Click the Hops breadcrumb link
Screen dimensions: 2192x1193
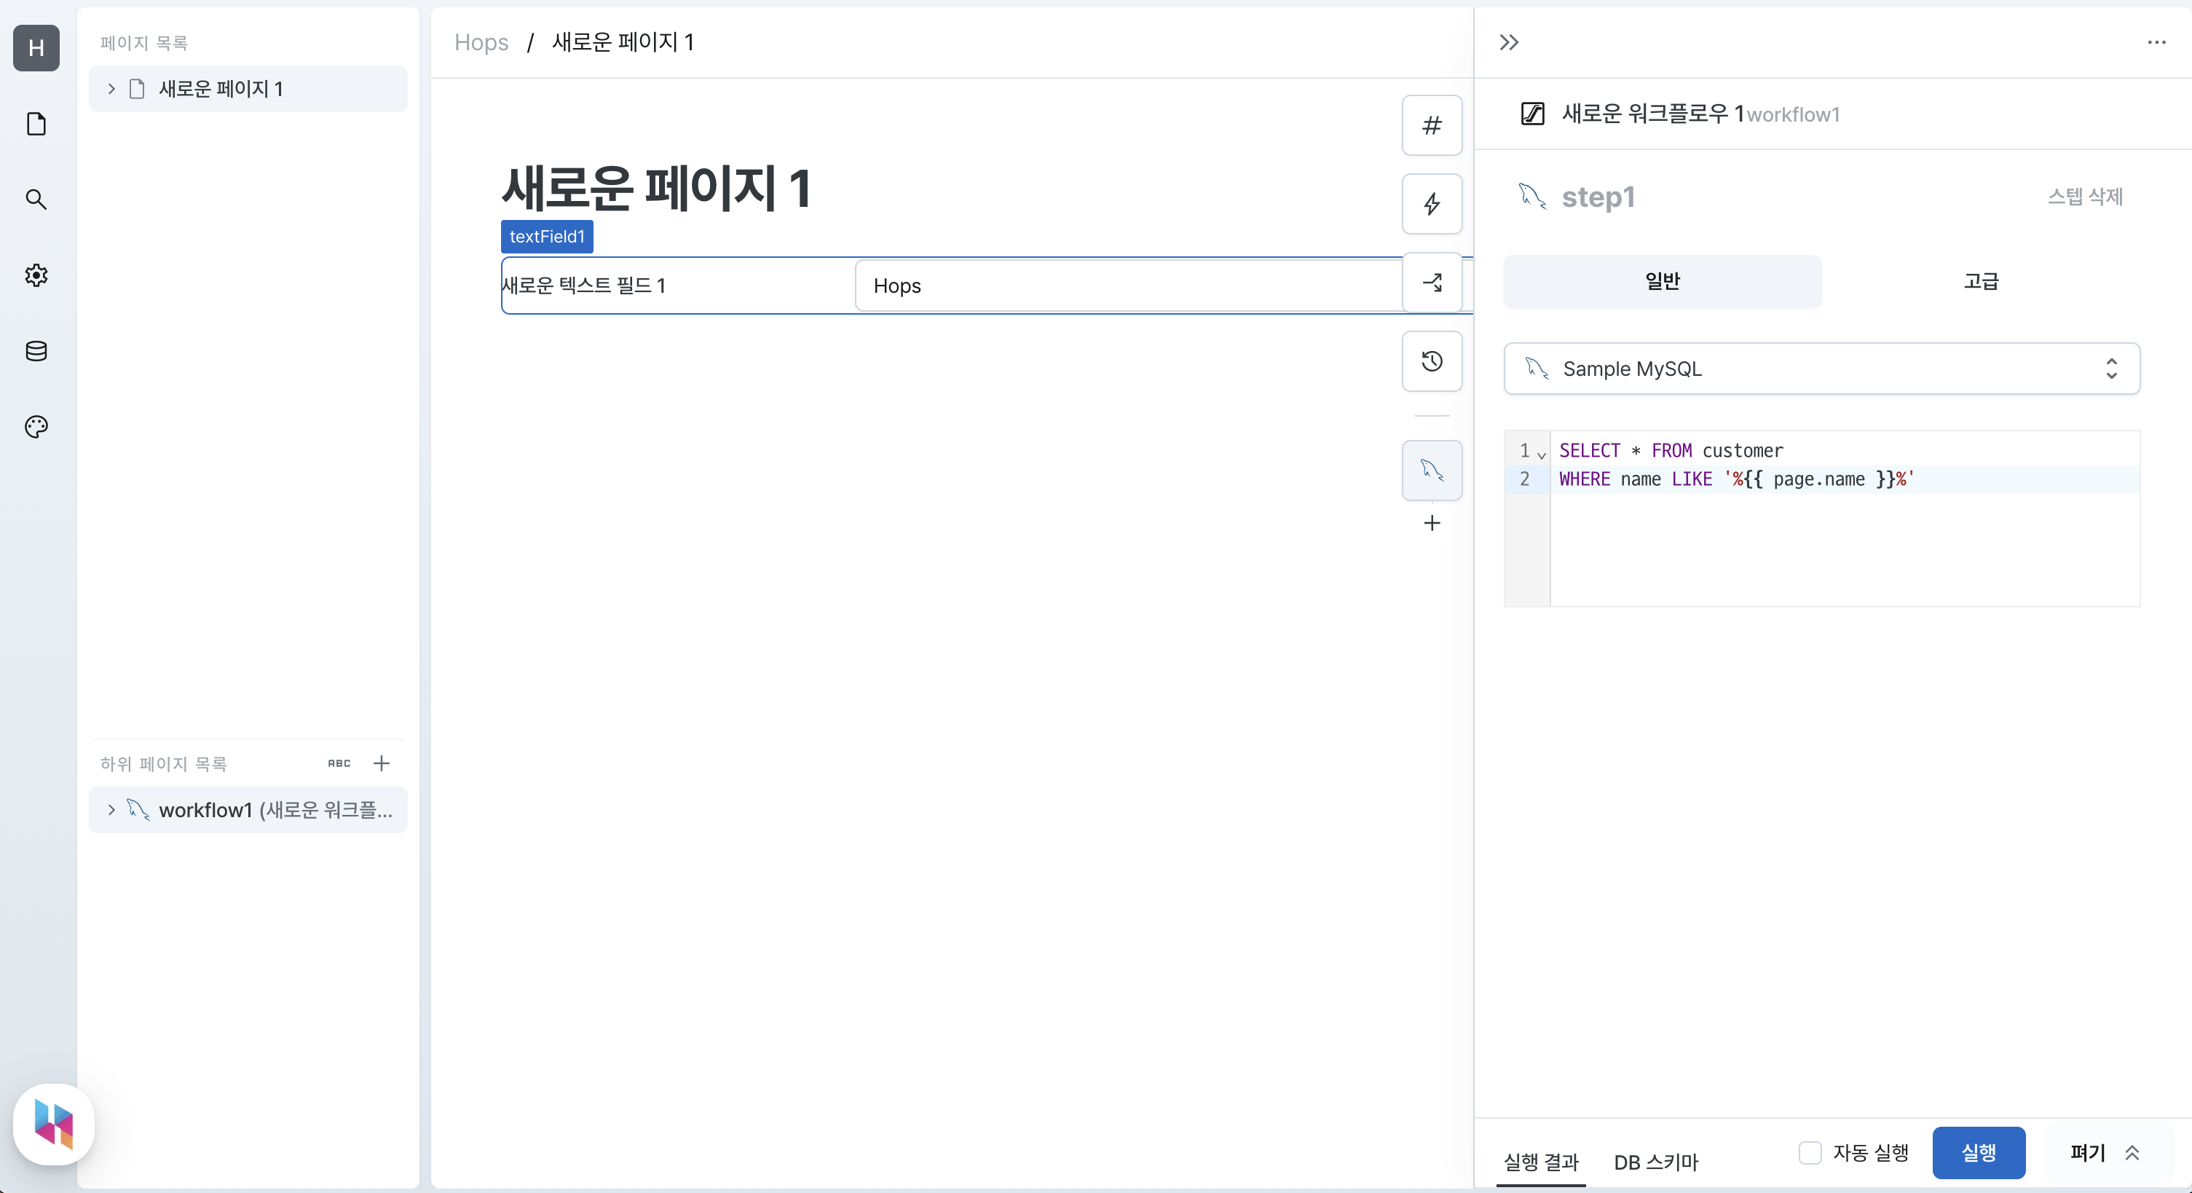(x=481, y=42)
